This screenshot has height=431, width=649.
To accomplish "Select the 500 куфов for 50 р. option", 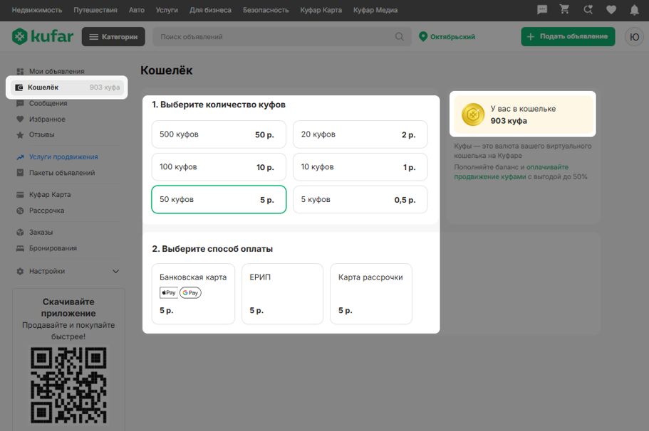I will (219, 134).
